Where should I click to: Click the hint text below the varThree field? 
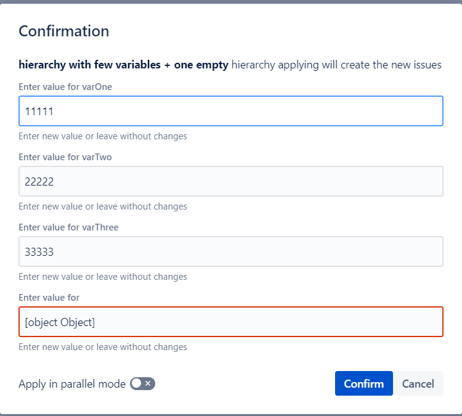103,277
